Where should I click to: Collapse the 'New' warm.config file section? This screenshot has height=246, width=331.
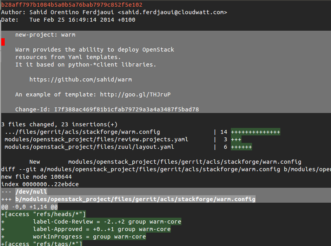pyautogui.click(x=165, y=162)
